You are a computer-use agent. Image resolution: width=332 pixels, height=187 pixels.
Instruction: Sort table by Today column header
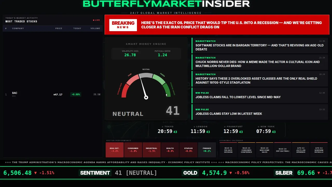pyautogui.click(x=77, y=28)
